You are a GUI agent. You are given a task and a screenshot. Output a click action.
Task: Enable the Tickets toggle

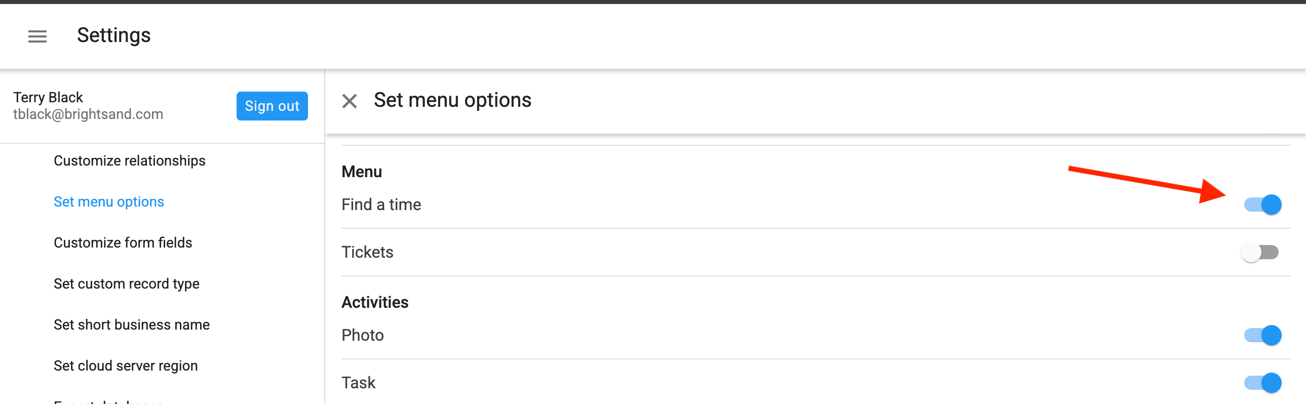[1260, 252]
